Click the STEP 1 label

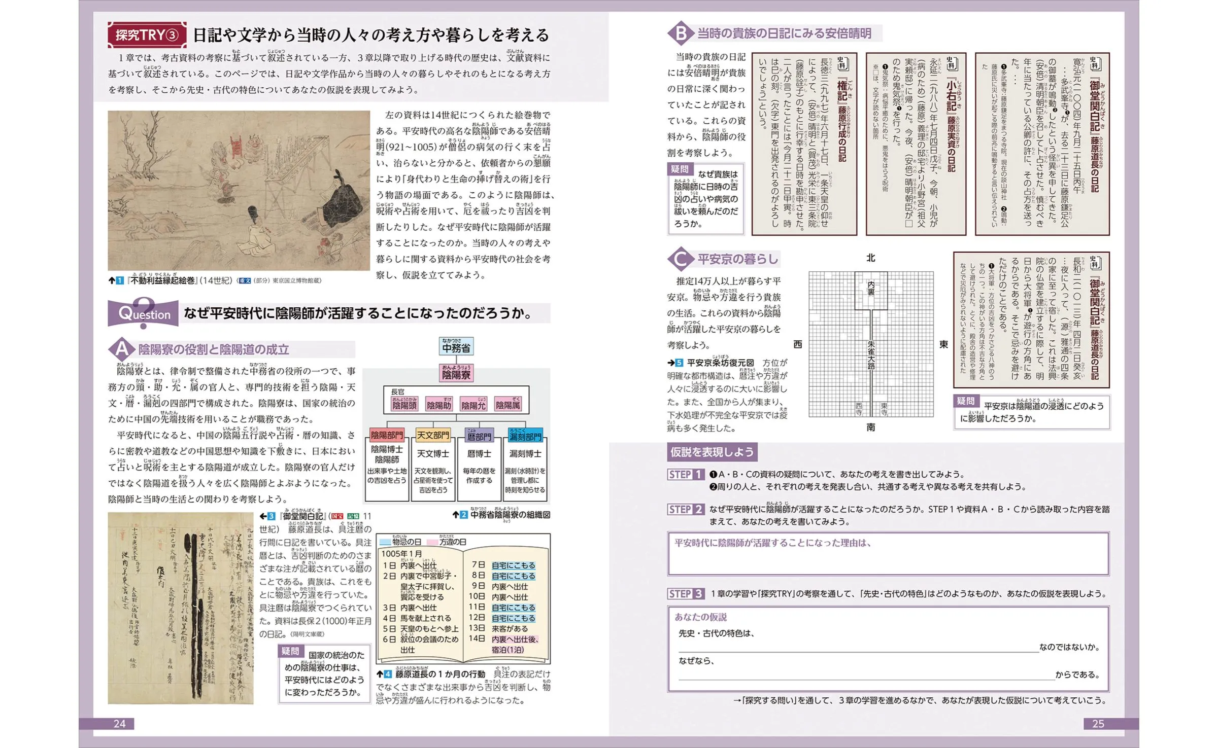tap(686, 475)
